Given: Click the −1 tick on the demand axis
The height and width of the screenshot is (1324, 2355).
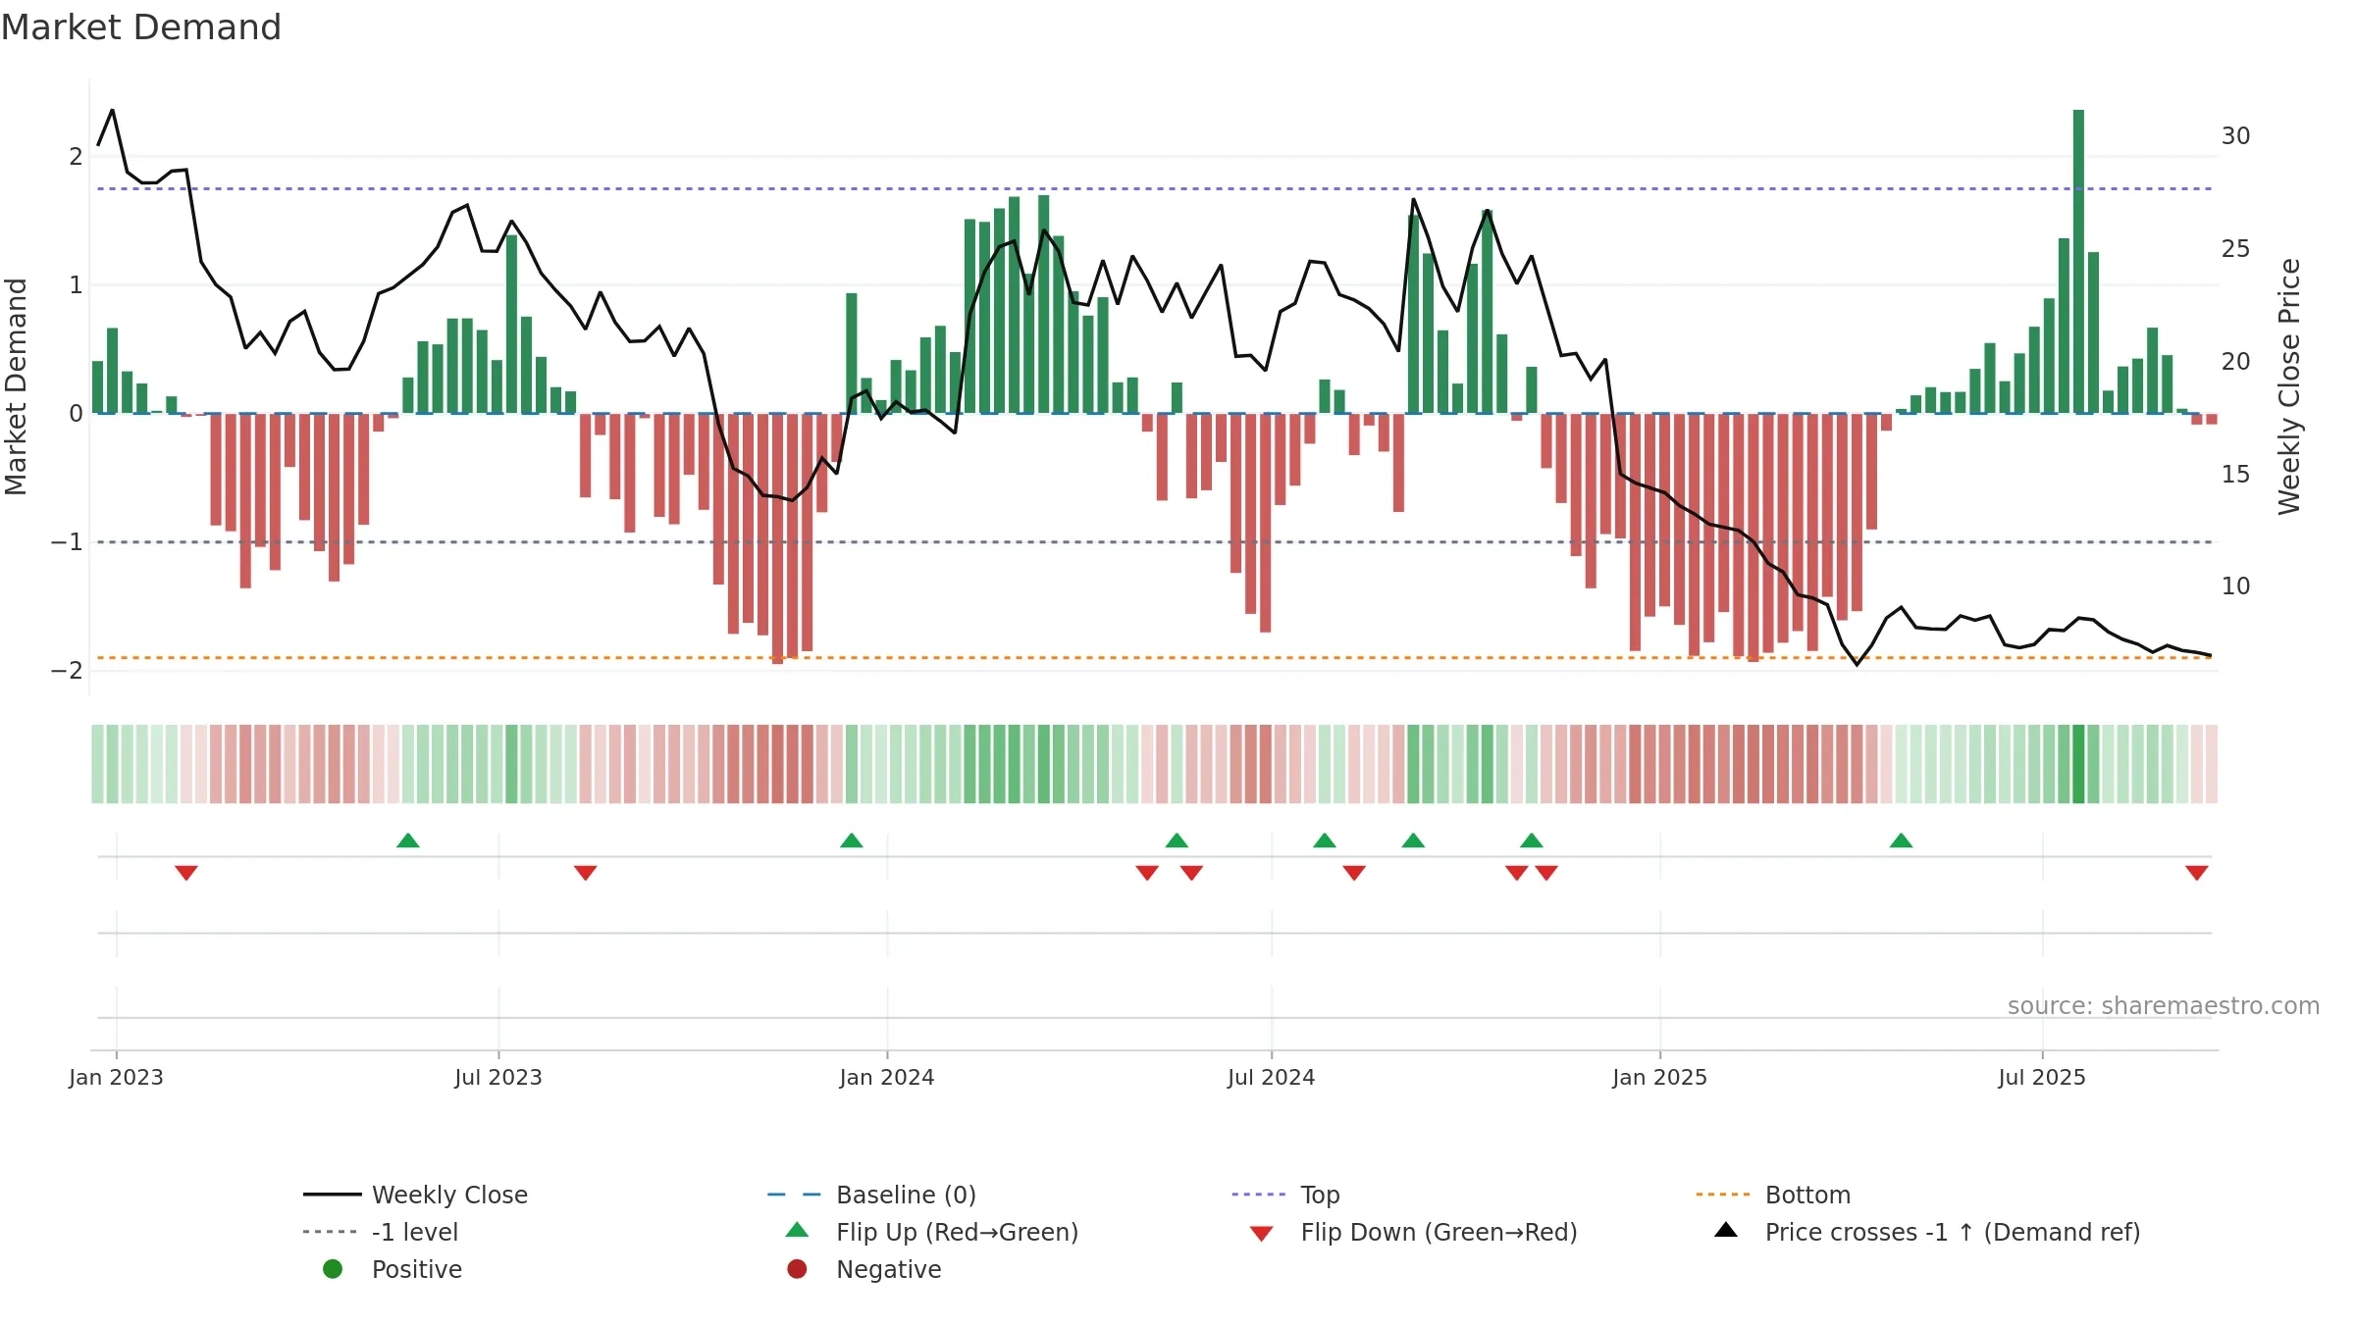Looking at the screenshot, I should click(67, 542).
